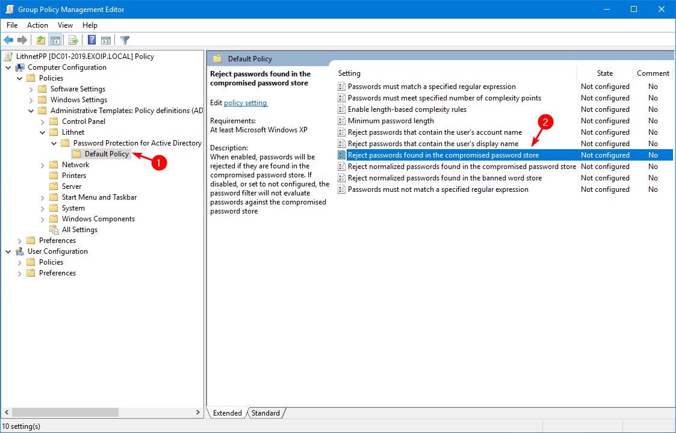Viewport: 676px width, 433px height.
Task: Sort by the Comment column header
Action: click(653, 73)
